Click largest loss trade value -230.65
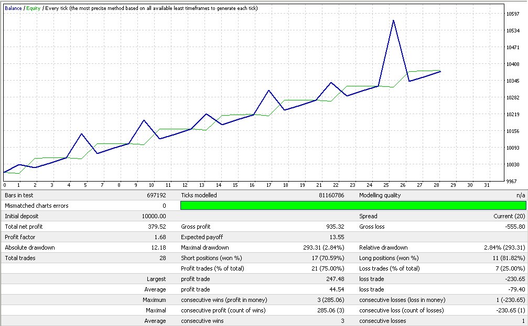This screenshot has height=326, width=528. point(515,279)
